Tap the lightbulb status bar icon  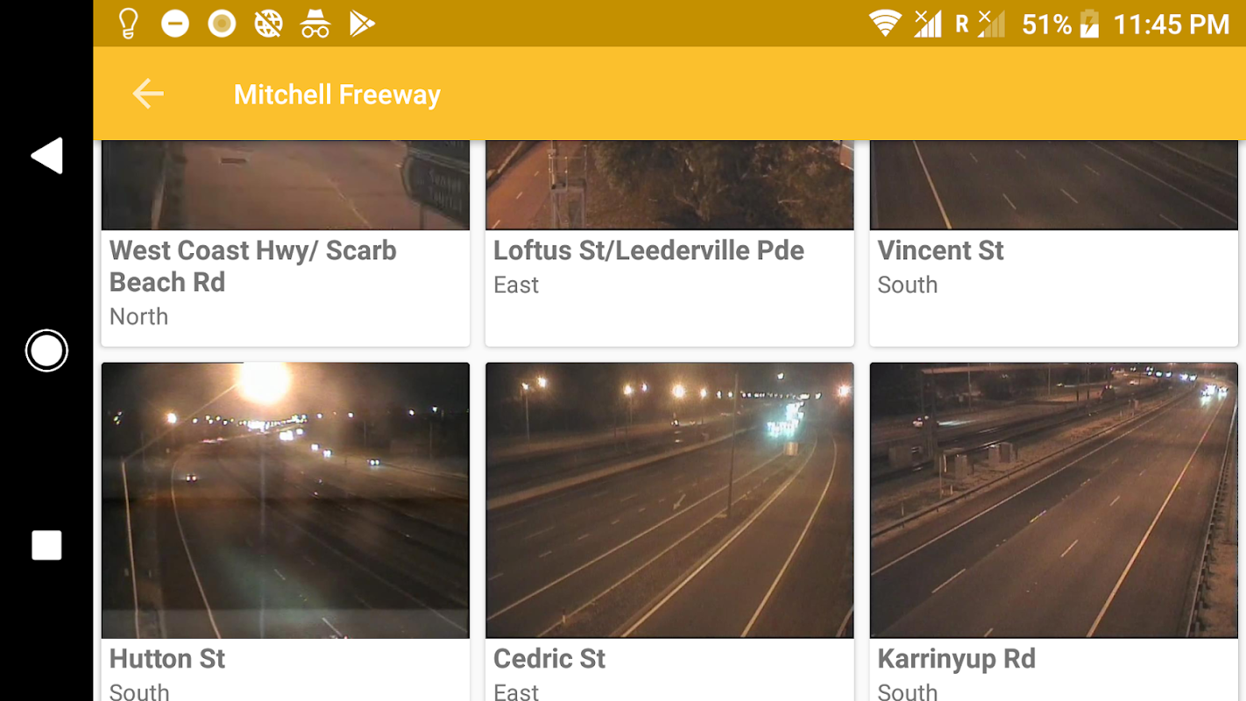(128, 24)
